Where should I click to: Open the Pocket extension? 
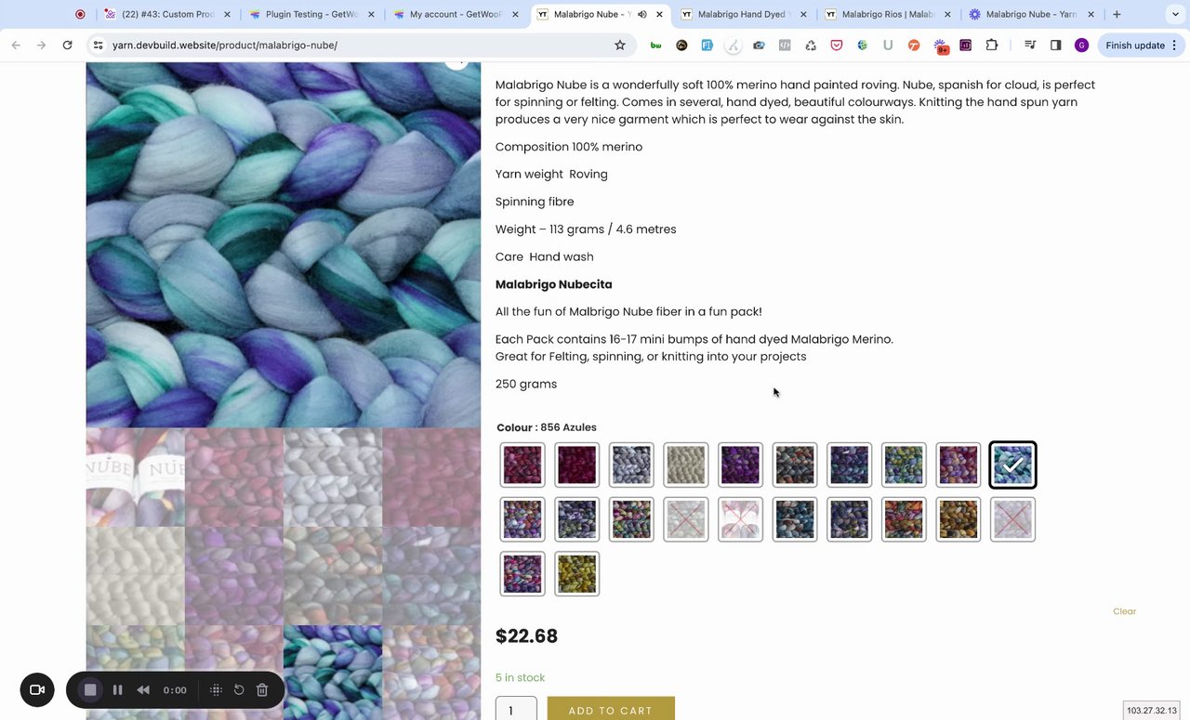[x=837, y=45]
